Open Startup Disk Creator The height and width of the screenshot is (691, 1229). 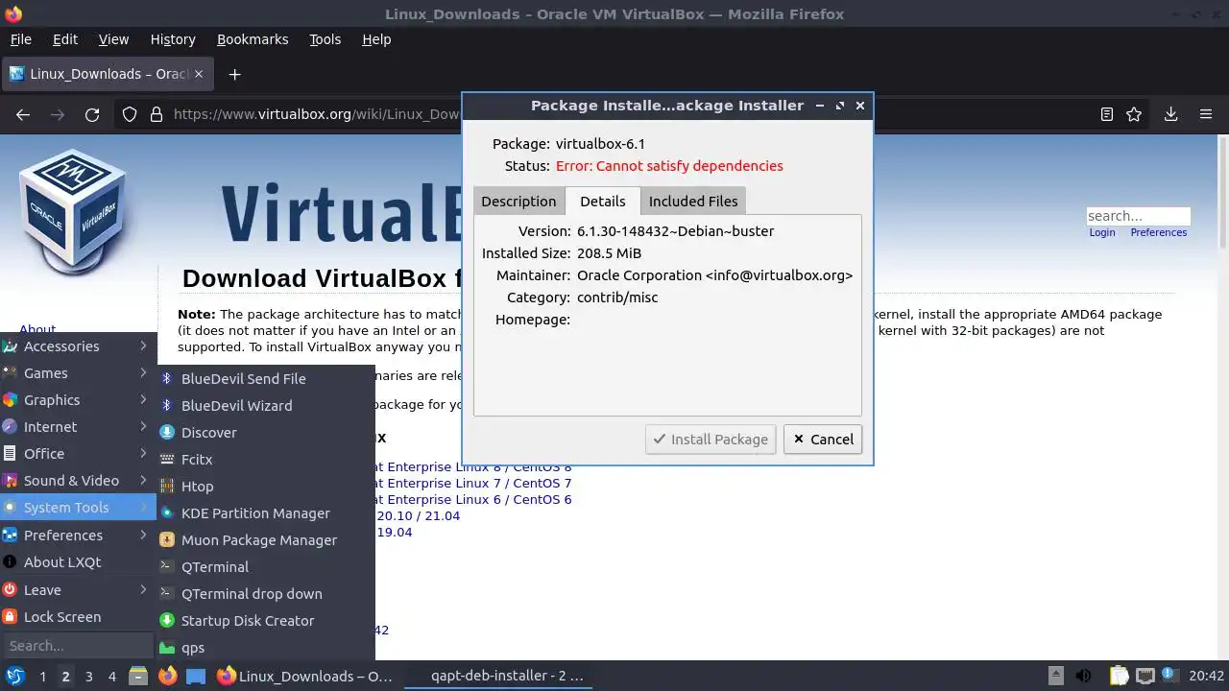[x=266, y=621]
